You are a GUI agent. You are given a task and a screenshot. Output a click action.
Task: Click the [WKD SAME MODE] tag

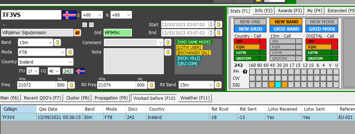[194, 42]
